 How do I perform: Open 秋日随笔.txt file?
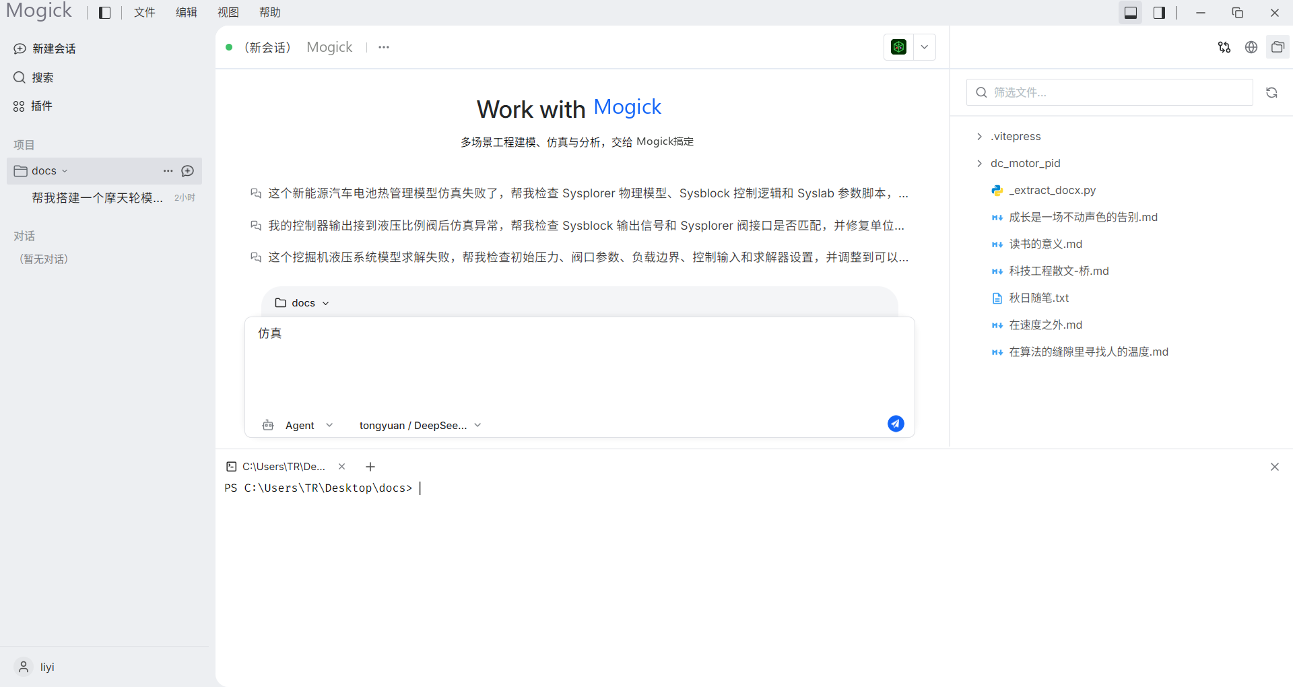pos(1030,298)
